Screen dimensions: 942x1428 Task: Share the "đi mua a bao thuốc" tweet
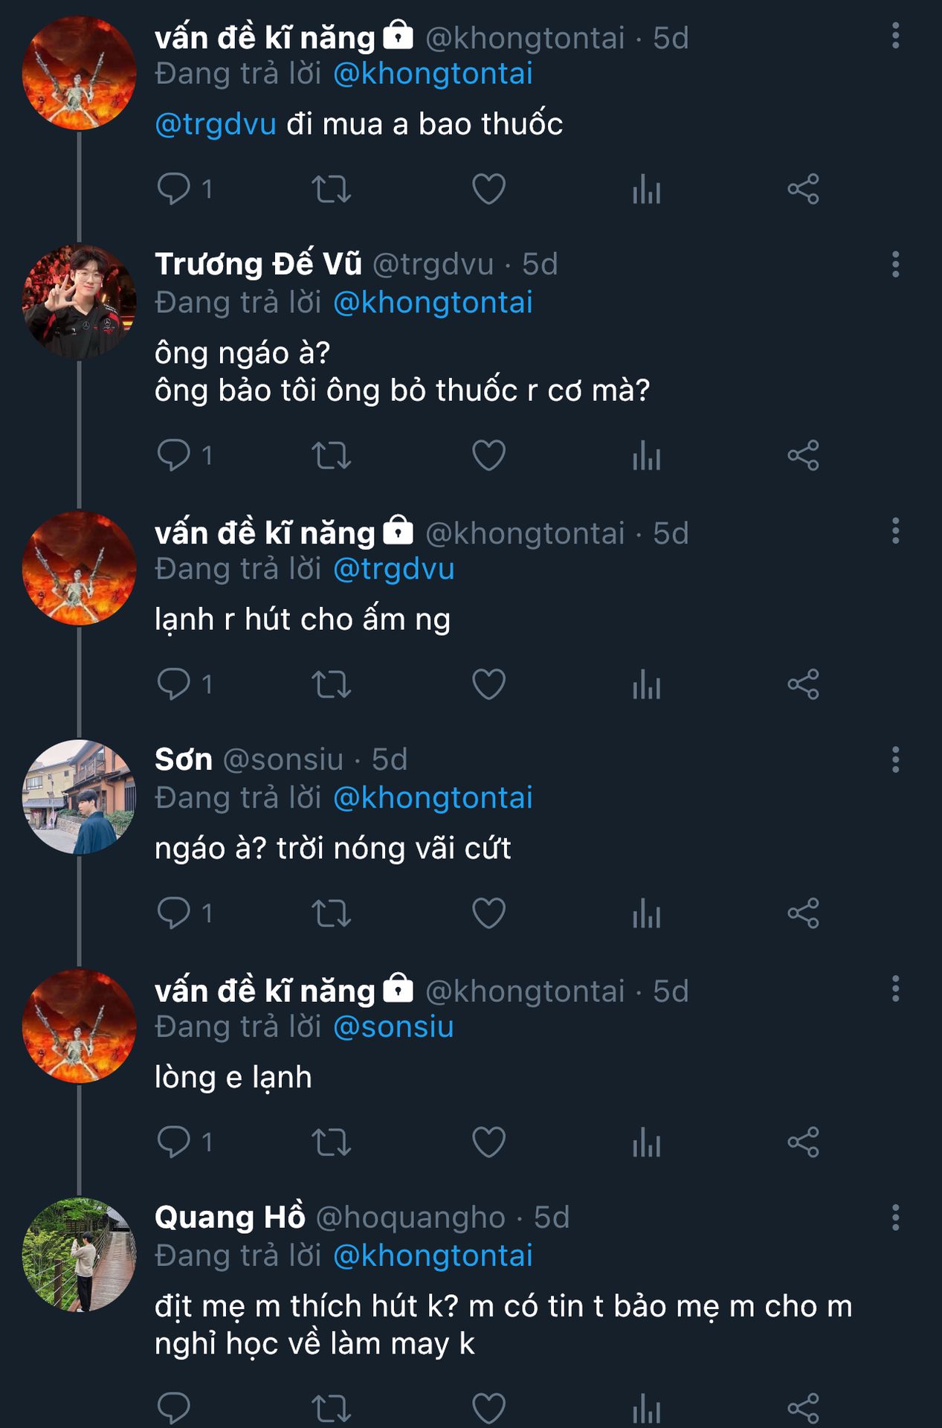pyautogui.click(x=803, y=189)
